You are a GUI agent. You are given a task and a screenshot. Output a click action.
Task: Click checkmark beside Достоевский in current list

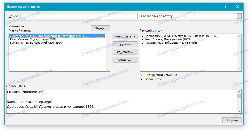pyautogui.click(x=142, y=36)
